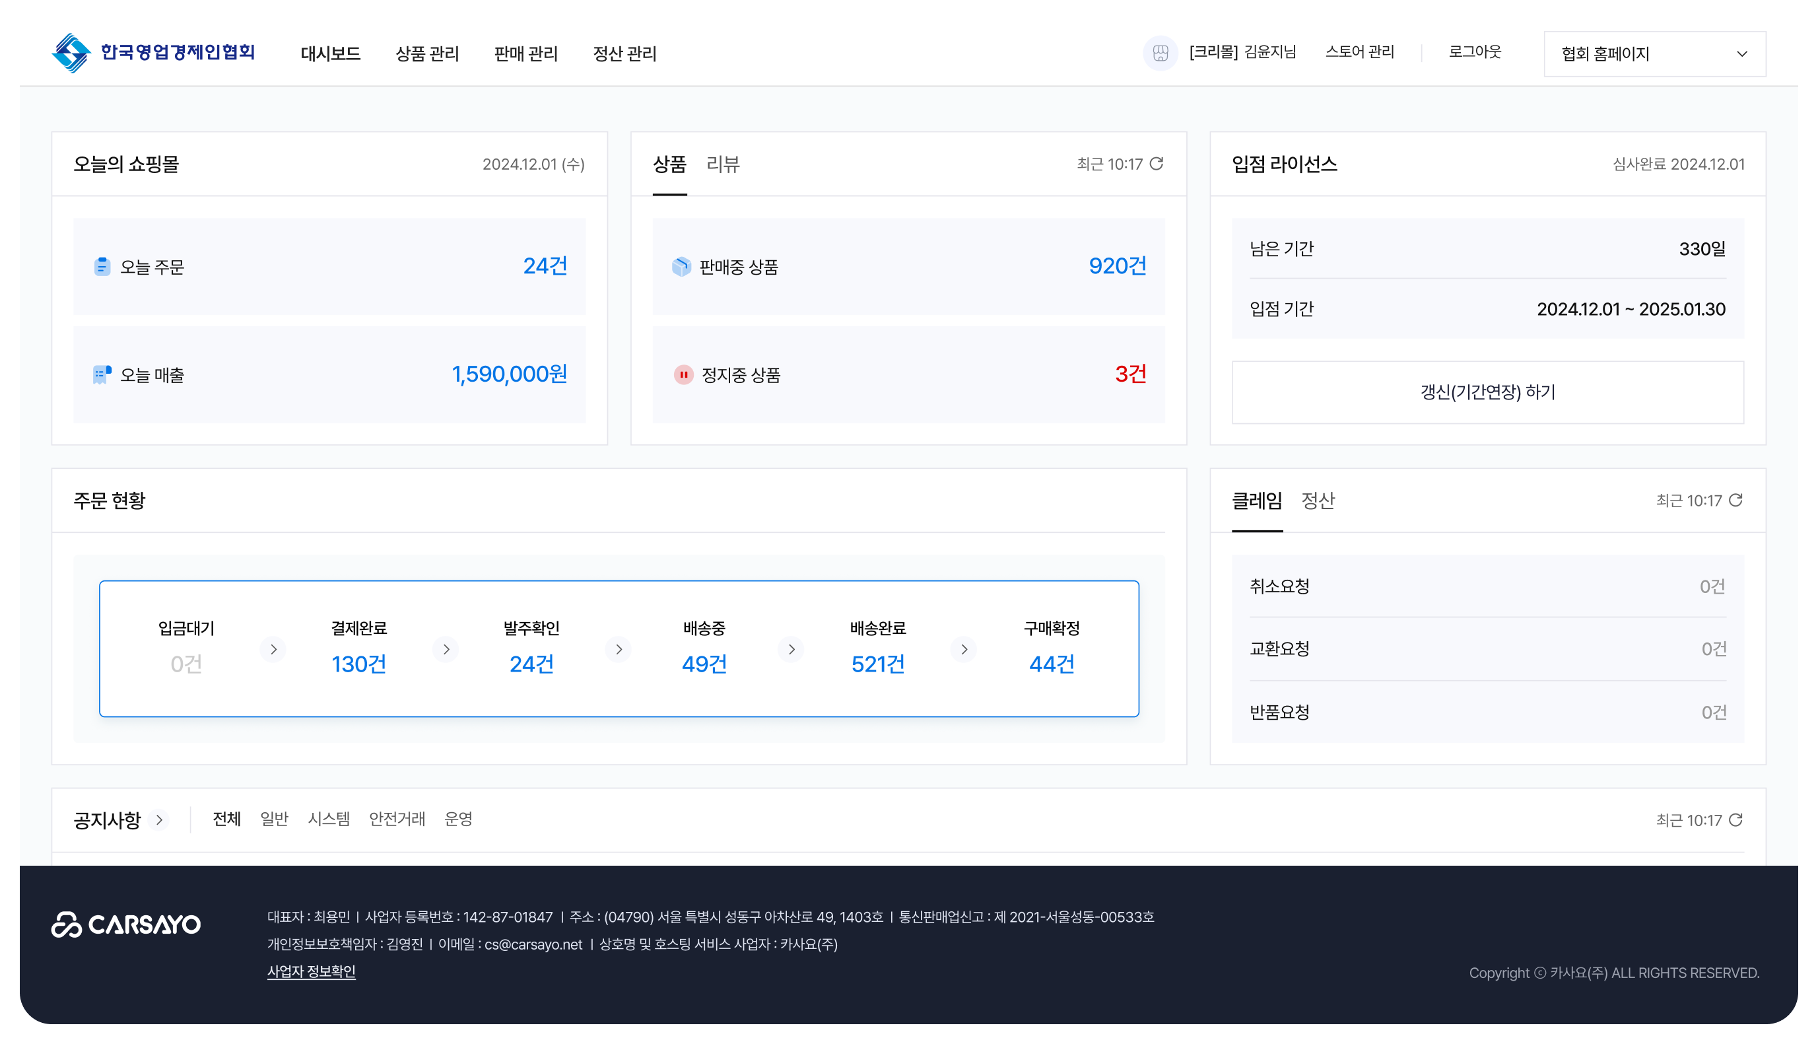View 배송완료 521건 orders
This screenshot has width=1818, height=1044.
[x=877, y=648]
